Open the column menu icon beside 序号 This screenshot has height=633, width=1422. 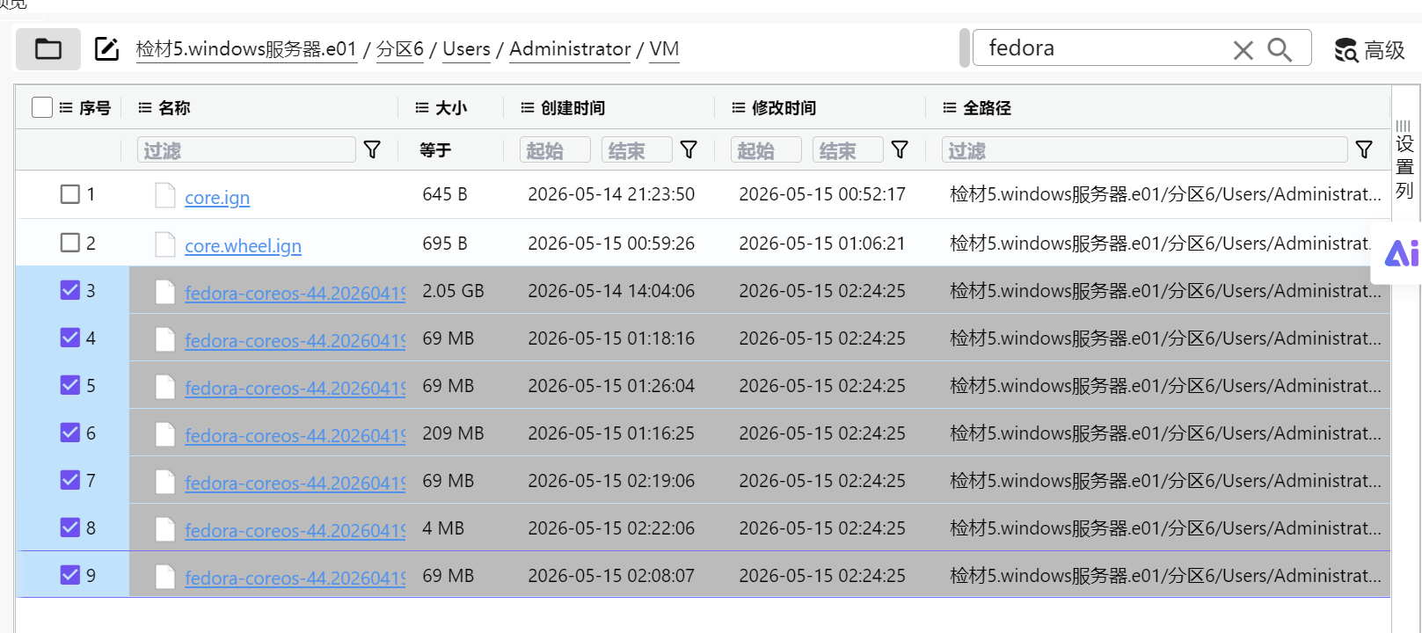click(66, 108)
